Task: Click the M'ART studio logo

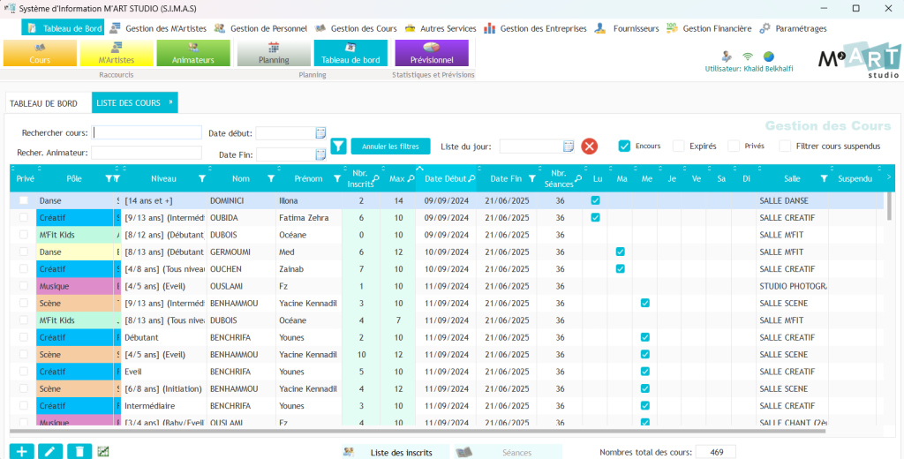Action: click(860, 59)
